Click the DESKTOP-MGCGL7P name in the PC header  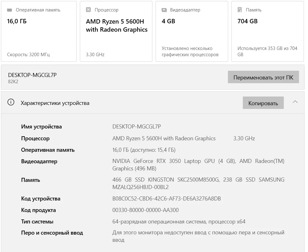click(x=32, y=75)
